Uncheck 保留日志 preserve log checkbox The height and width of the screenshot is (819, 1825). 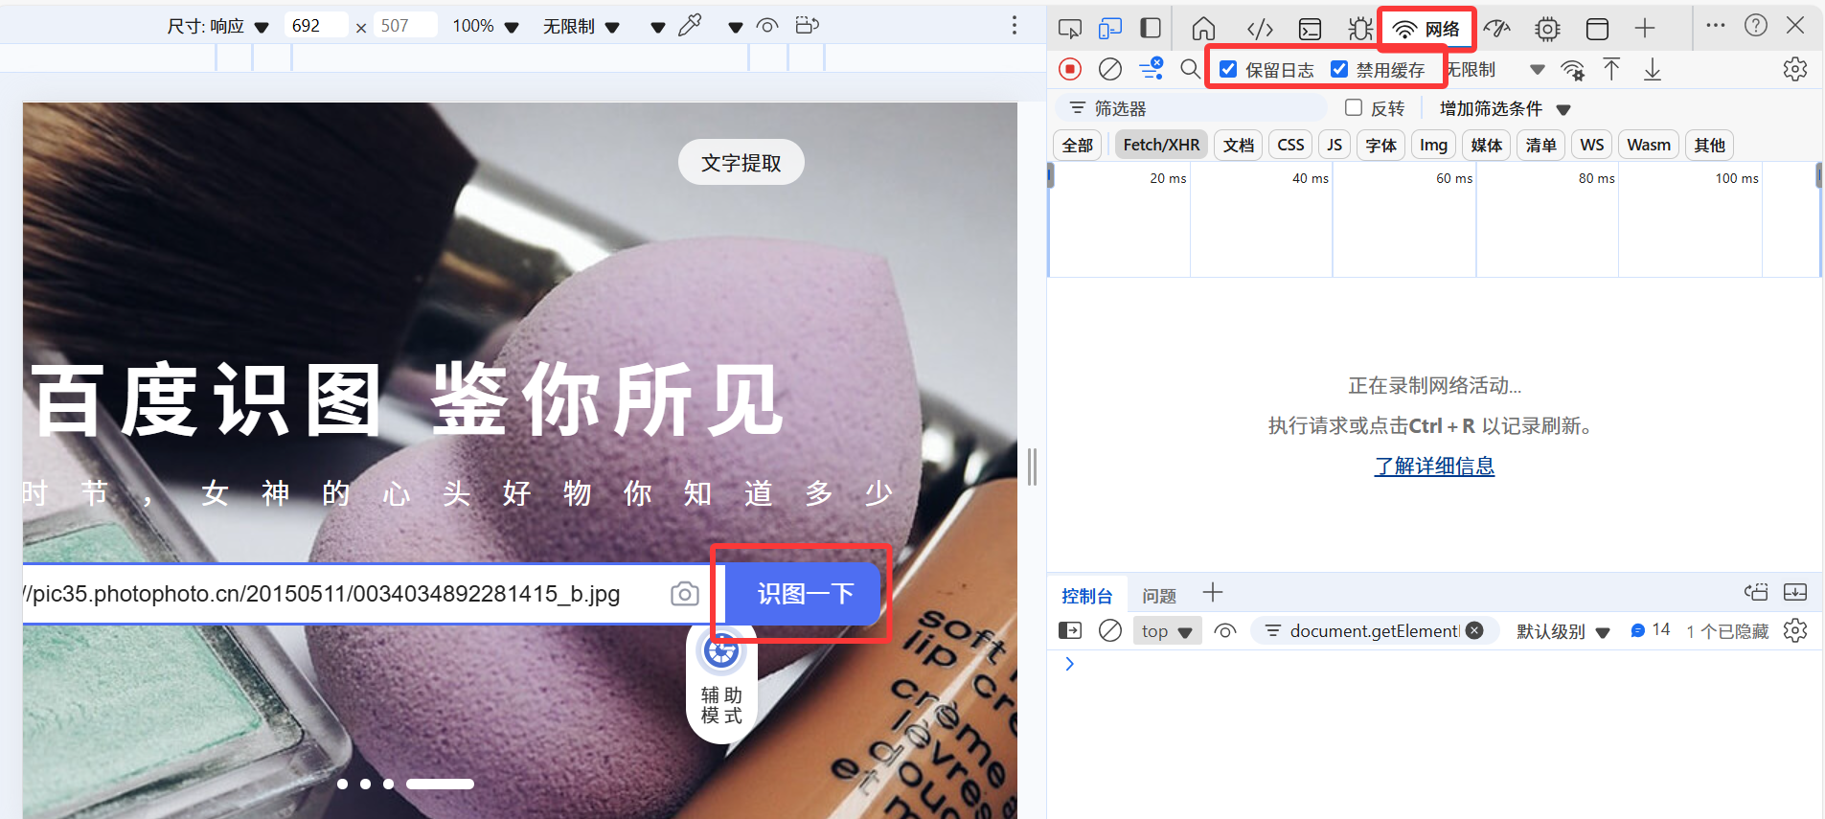pos(1228,69)
